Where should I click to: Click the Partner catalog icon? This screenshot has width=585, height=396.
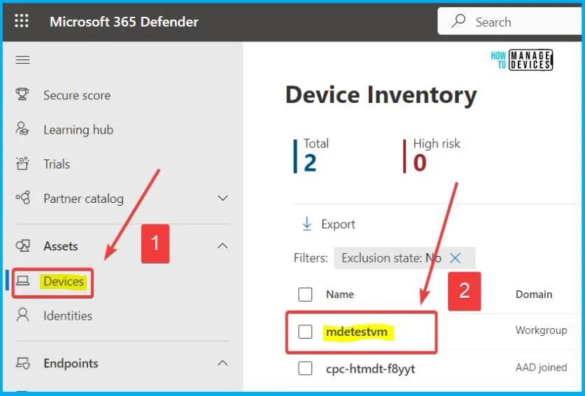pyautogui.click(x=22, y=198)
